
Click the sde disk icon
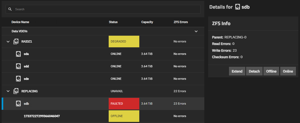[18, 79]
